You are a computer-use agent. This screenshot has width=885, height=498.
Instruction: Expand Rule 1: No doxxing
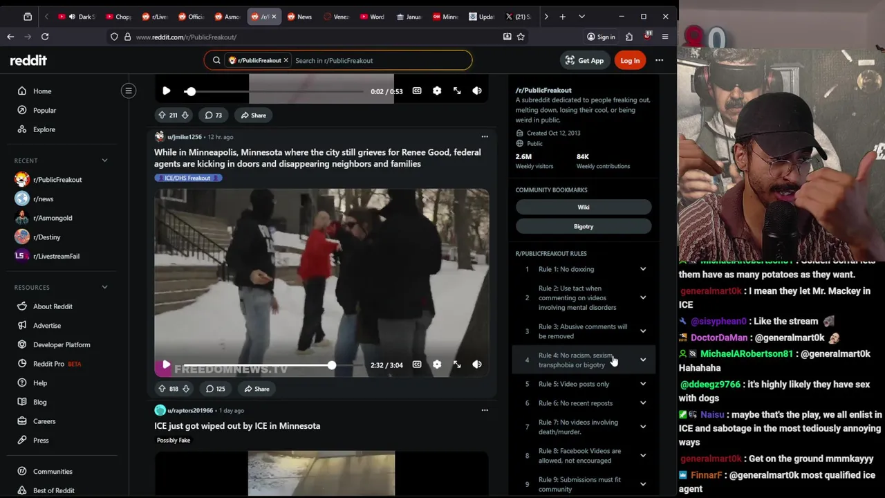[584, 269]
